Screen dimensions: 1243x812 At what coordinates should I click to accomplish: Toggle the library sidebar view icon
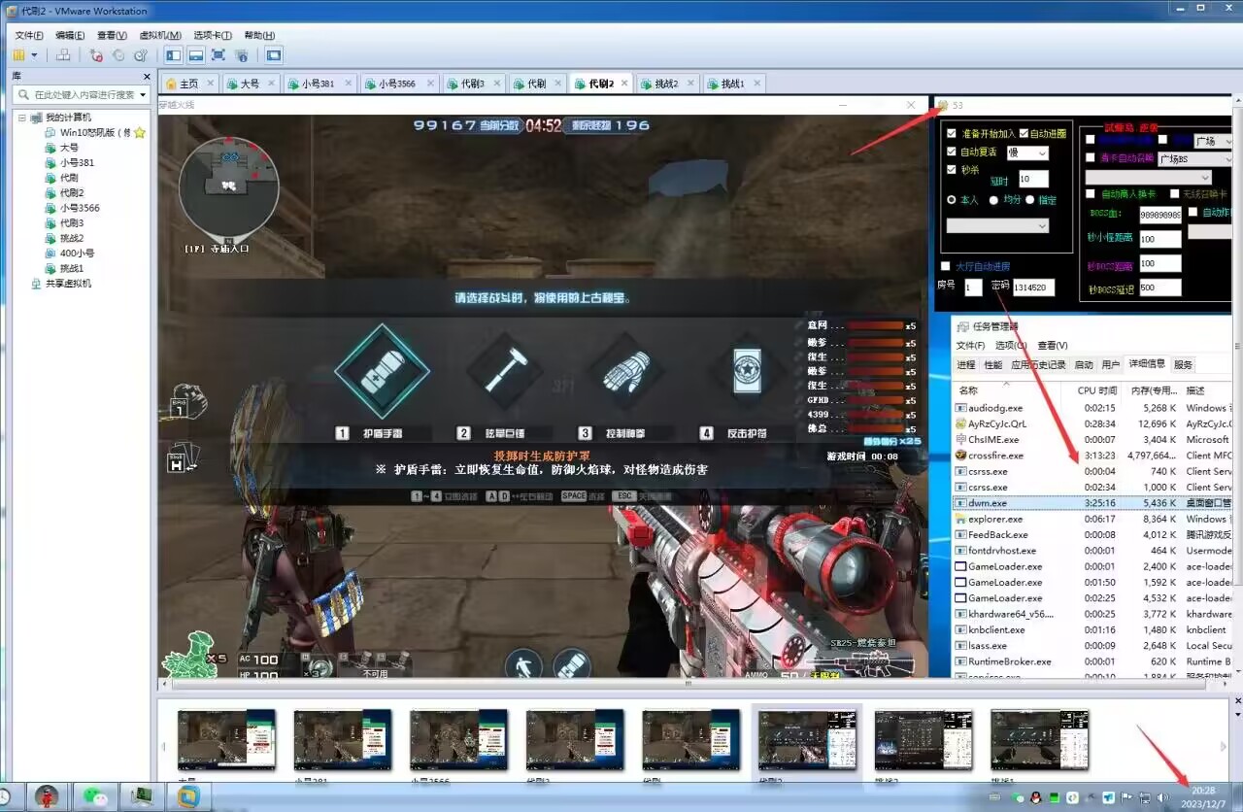[x=173, y=55]
